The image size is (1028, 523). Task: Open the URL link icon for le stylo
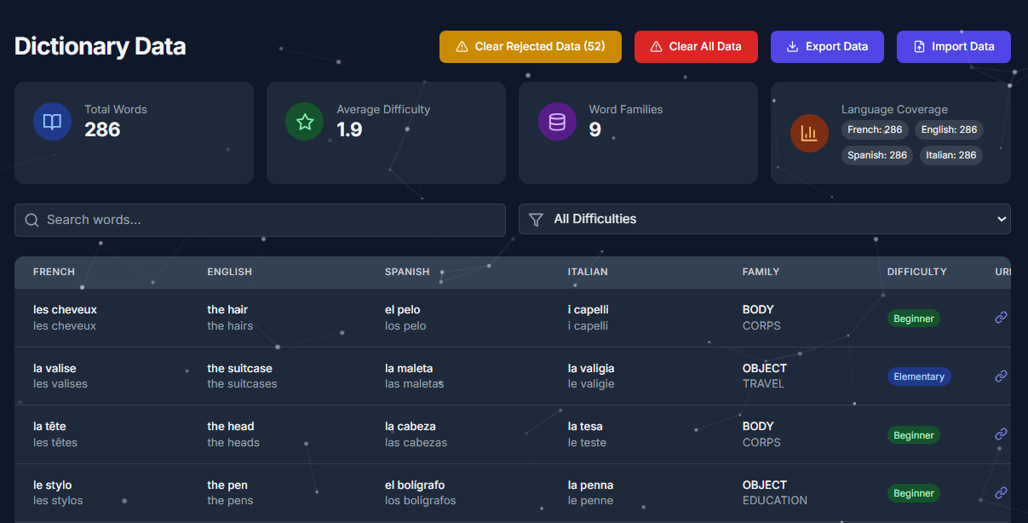pyautogui.click(x=1002, y=492)
